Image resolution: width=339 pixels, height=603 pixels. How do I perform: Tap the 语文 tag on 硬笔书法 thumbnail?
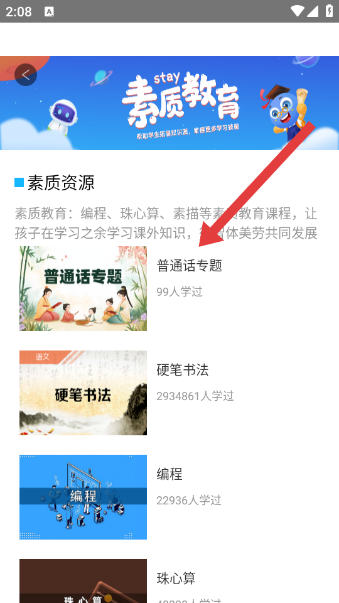[x=42, y=357]
